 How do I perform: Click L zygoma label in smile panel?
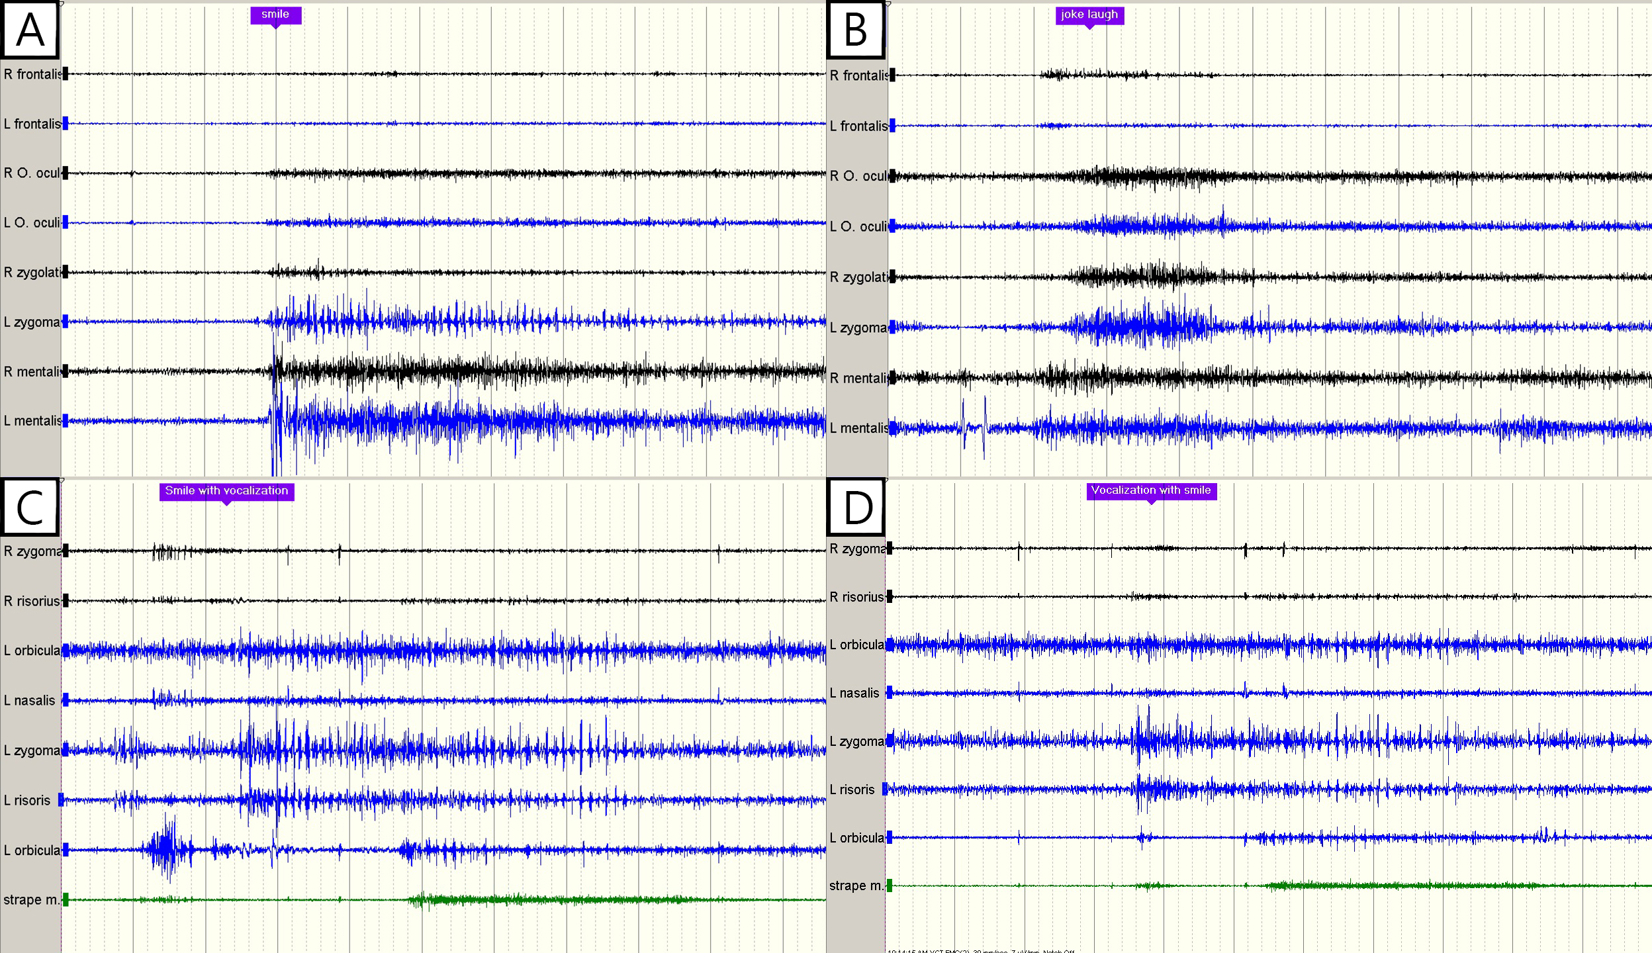[x=32, y=322]
